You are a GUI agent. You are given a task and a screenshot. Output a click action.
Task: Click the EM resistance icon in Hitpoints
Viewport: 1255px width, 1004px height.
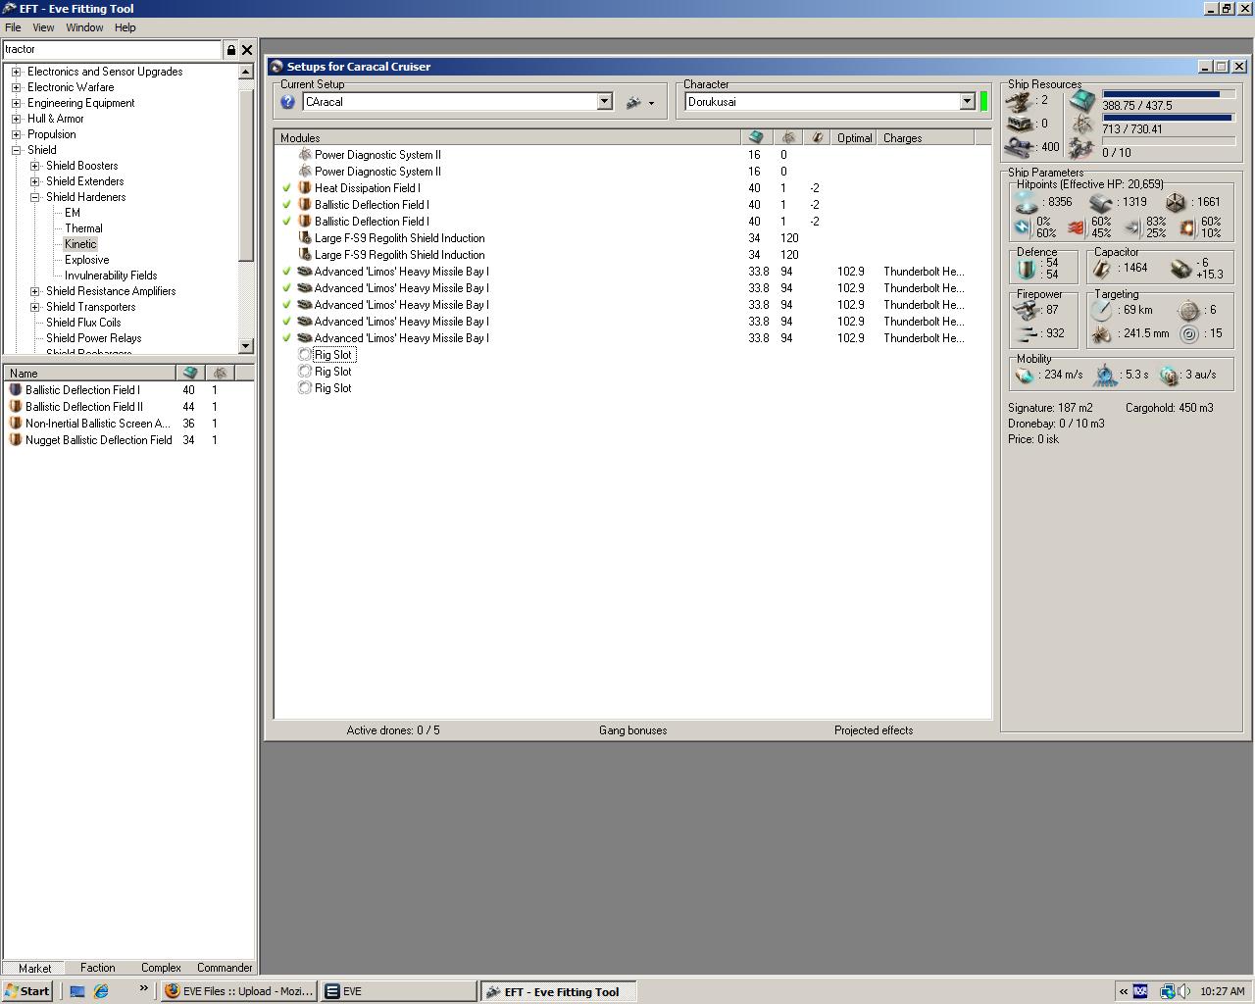pyautogui.click(x=1023, y=227)
